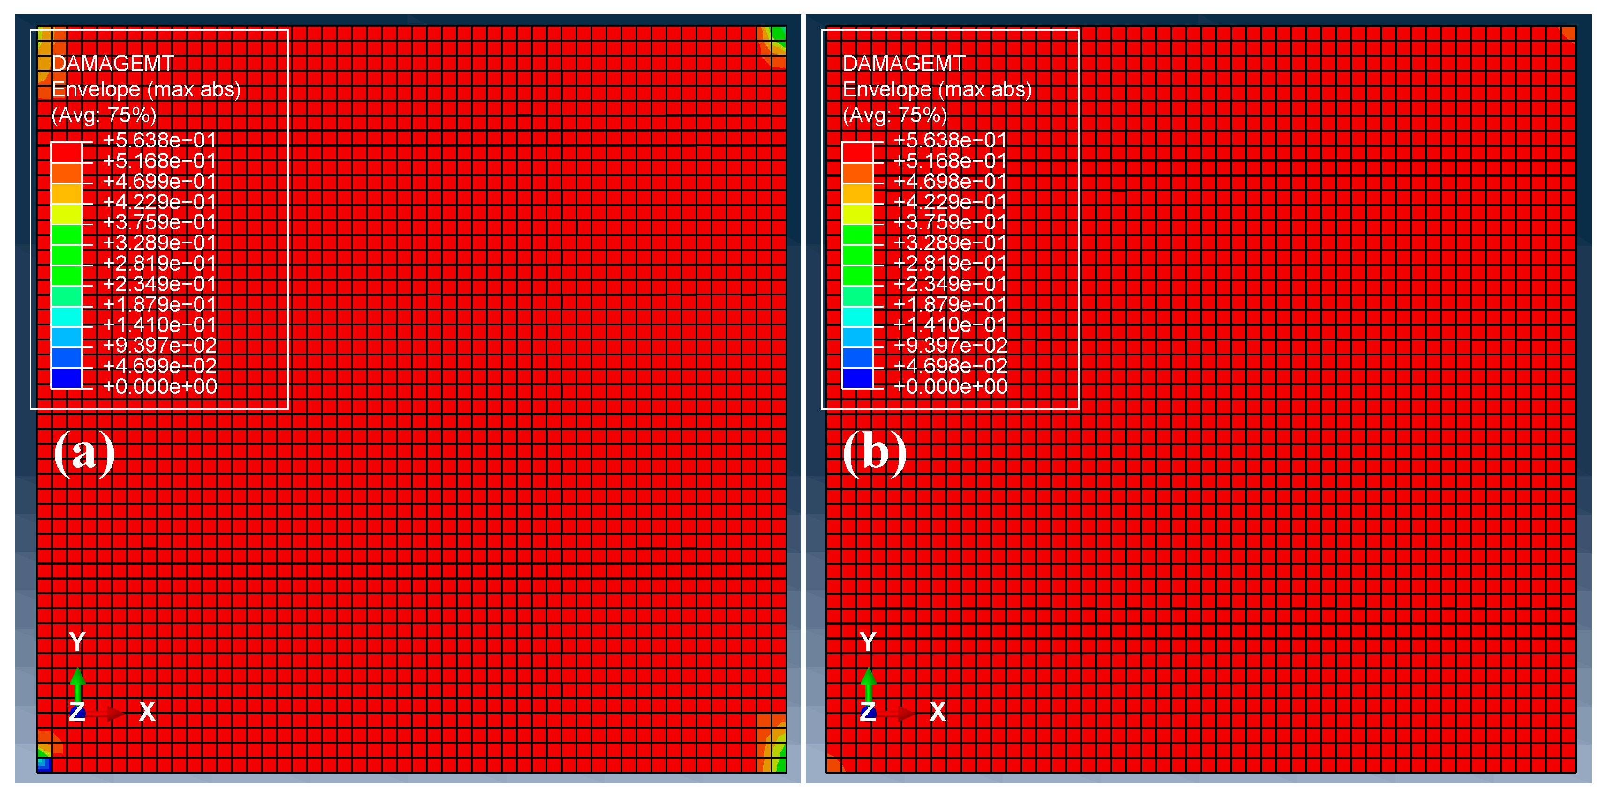Select the +0.000e+00 legend value in panel (b)

(x=950, y=387)
